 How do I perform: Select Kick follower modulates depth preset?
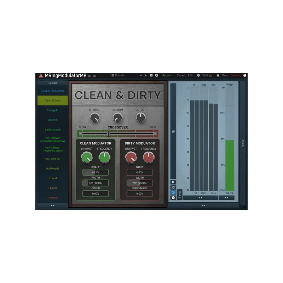(x=52, y=149)
